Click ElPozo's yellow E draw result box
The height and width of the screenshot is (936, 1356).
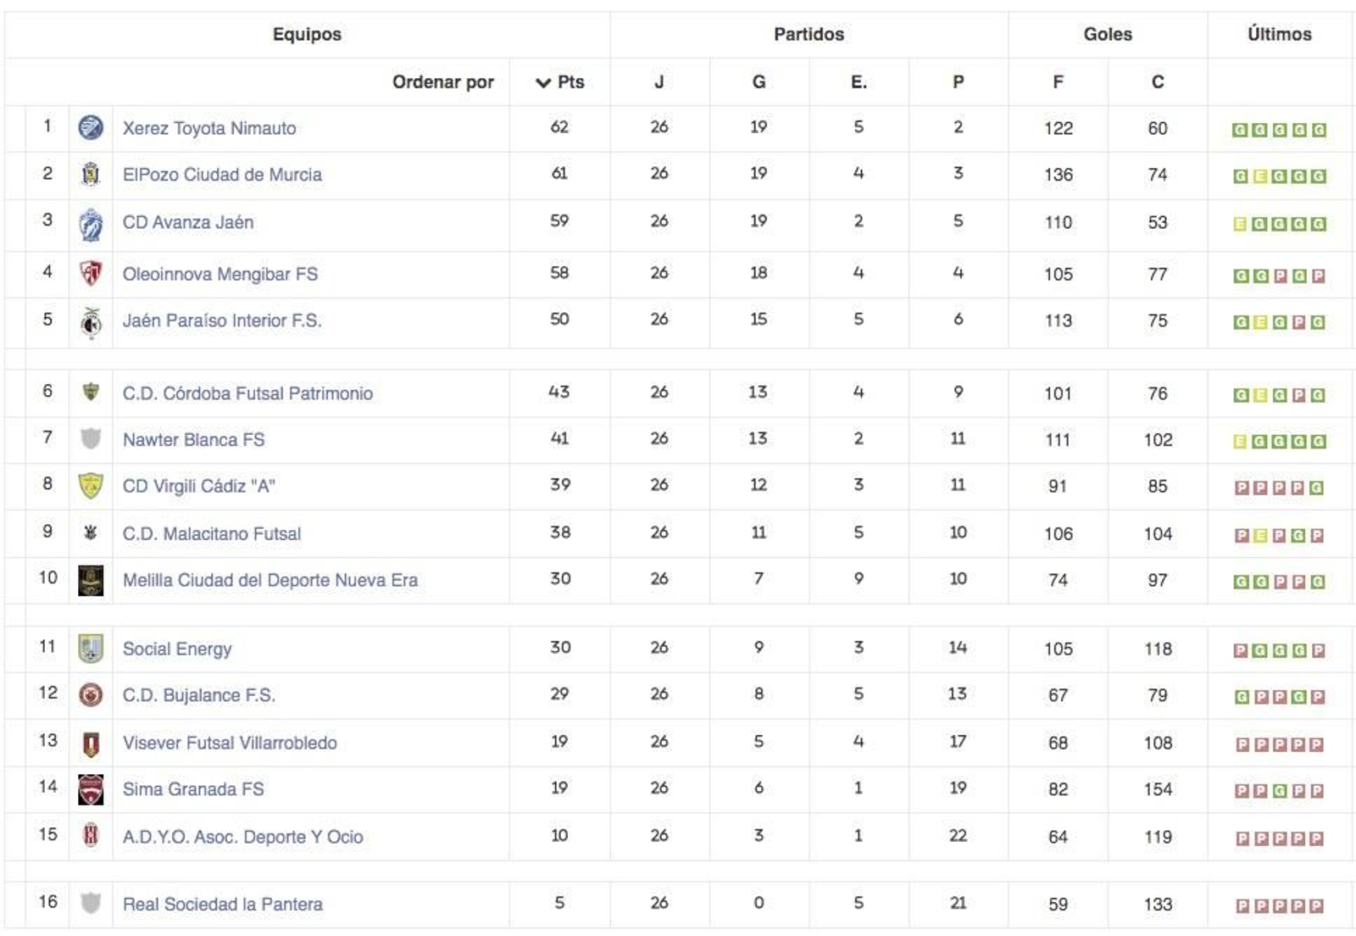click(x=1260, y=176)
